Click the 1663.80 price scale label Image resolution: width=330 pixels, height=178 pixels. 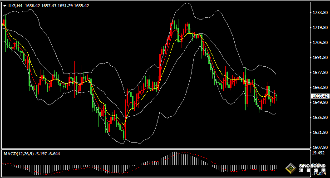click(320, 88)
